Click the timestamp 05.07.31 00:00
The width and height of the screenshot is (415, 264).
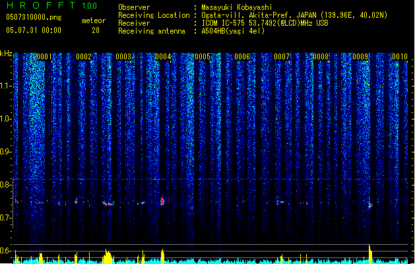(x=34, y=30)
